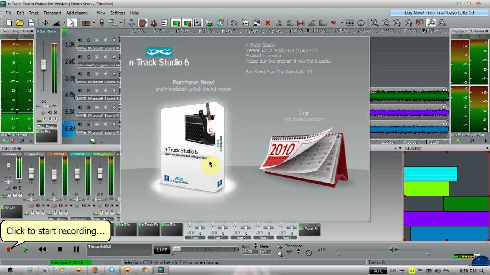Open dropdown arrow beside volume envelope tool

pyautogui.click(x=64, y=23)
